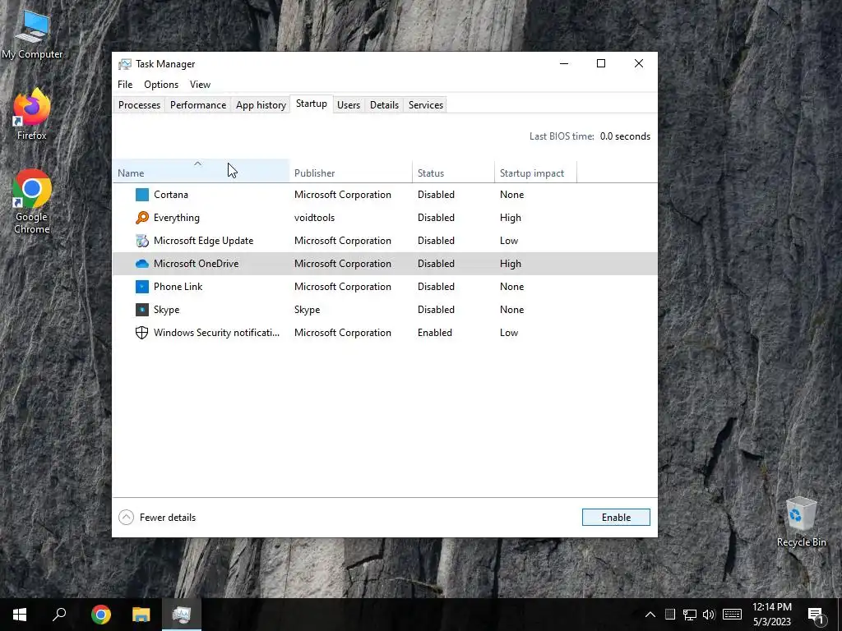This screenshot has width=842, height=631.
Task: Click the voidtools publisher cell
Action: pyautogui.click(x=315, y=217)
